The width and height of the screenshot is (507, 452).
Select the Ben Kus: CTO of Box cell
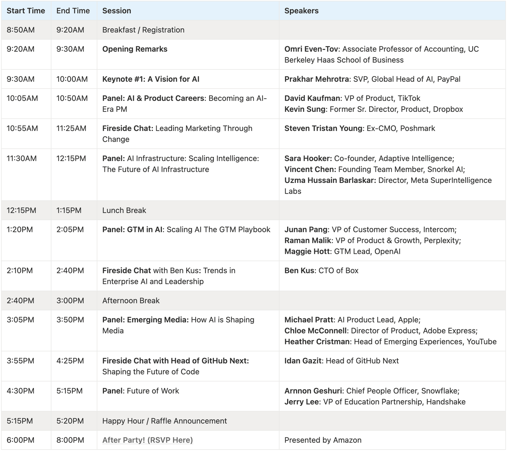321,271
